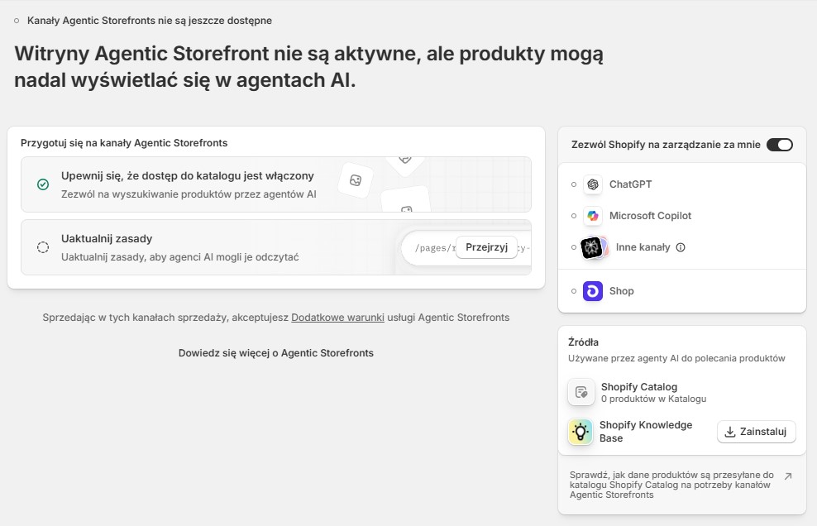The width and height of the screenshot is (817, 526).
Task: Select the Inne kanały label
Action: [x=643, y=247]
